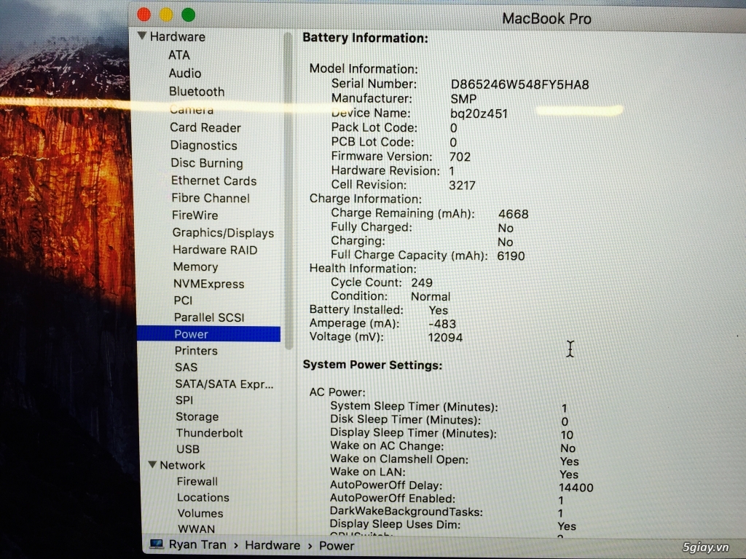Minimize the window with yellow button

[166, 15]
